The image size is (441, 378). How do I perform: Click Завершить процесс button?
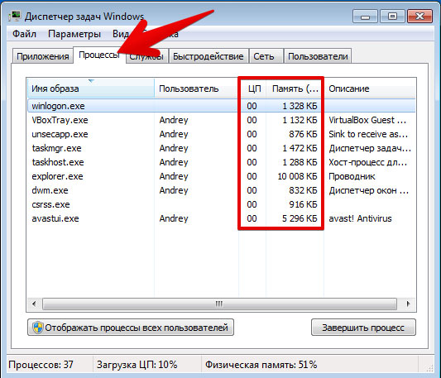363,328
